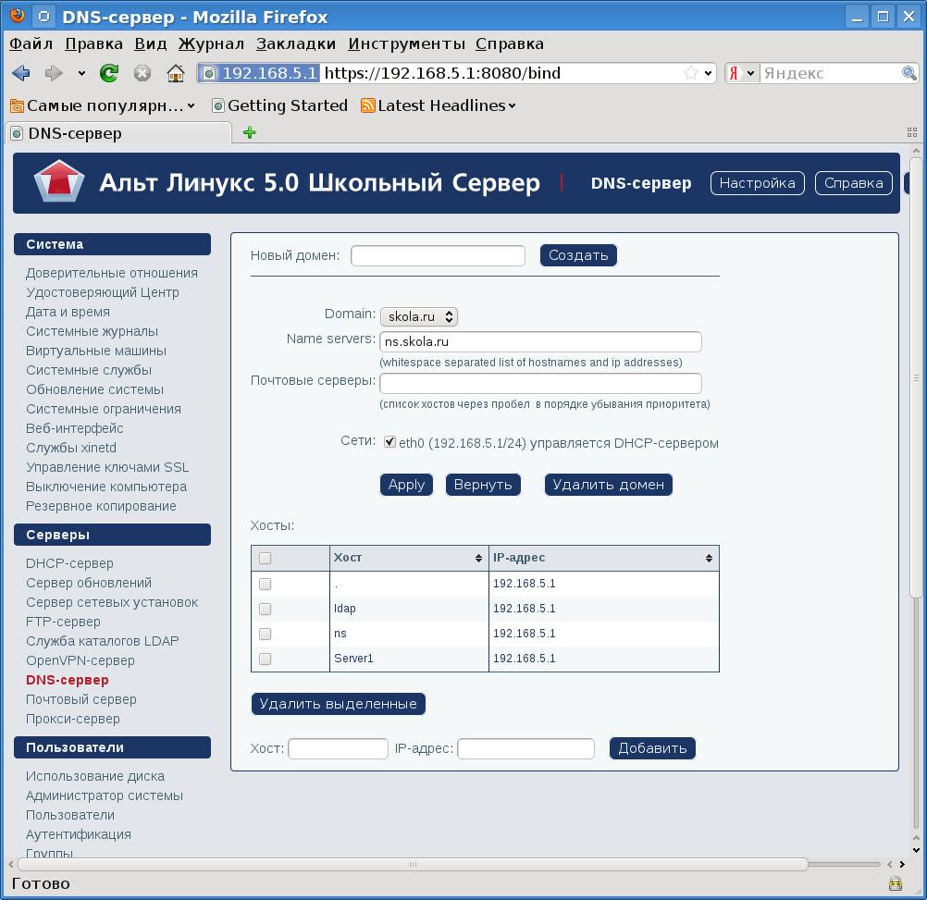The height and width of the screenshot is (900, 927).
Task: Open the address bar history dropdown
Action: tap(710, 73)
